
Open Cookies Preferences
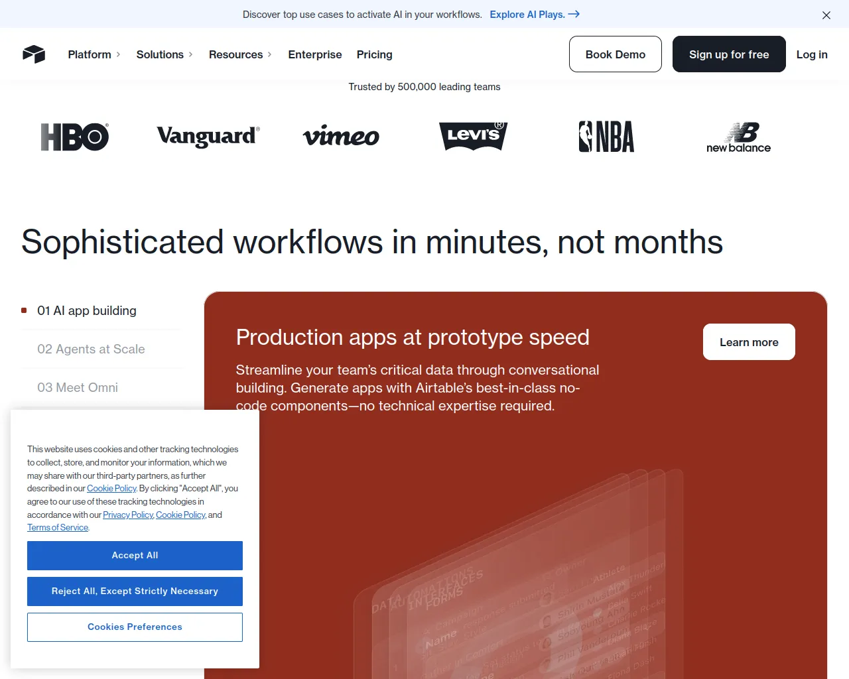135,627
